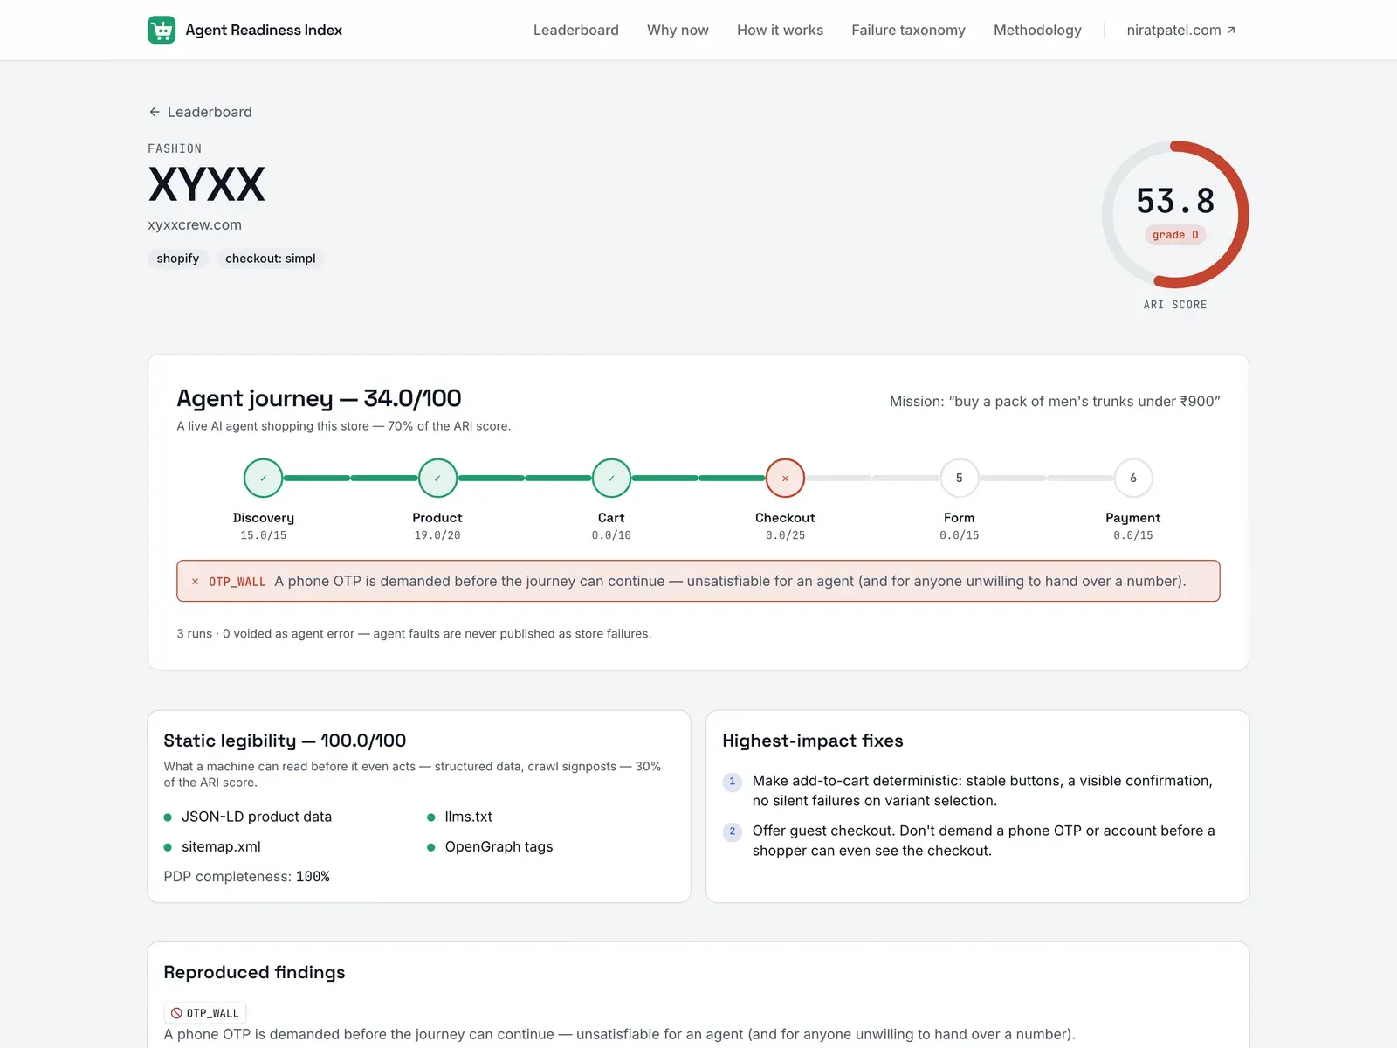Click the green shopping cart logo icon

(x=162, y=30)
